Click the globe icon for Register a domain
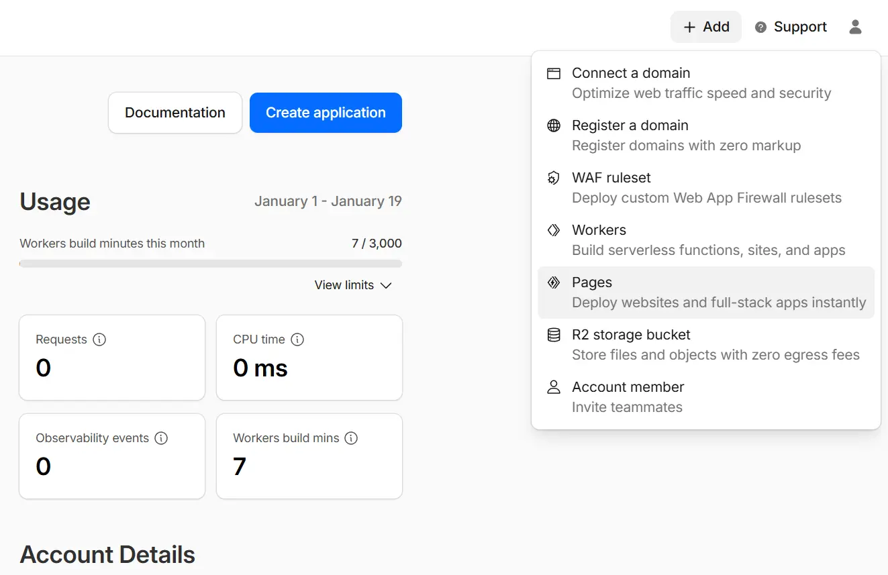This screenshot has width=888, height=575. (x=554, y=126)
